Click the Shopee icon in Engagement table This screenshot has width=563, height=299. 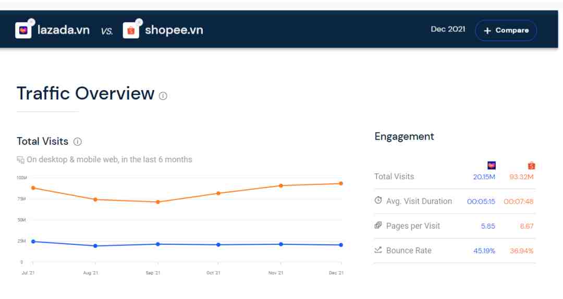pyautogui.click(x=531, y=166)
